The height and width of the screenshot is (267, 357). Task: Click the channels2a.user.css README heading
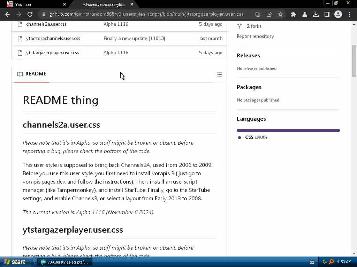coord(61,125)
